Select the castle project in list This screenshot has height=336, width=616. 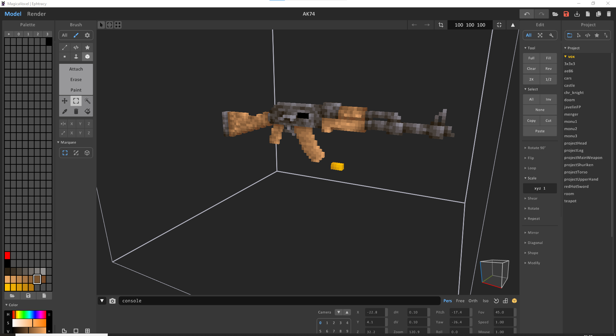[569, 86]
